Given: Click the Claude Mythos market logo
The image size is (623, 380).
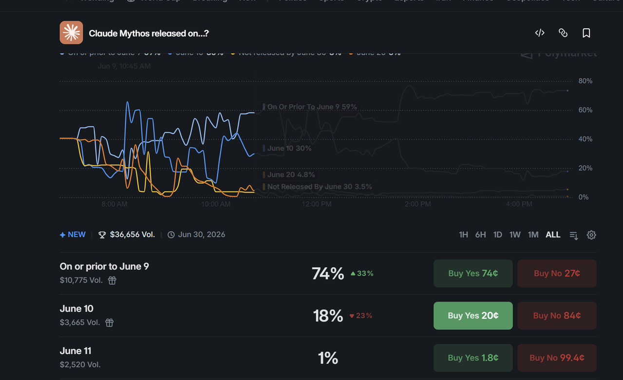Looking at the screenshot, I should (x=71, y=33).
